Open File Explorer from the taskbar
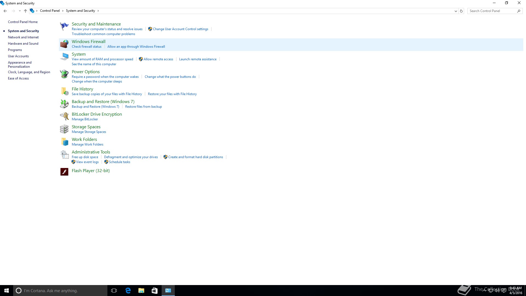This screenshot has width=526, height=296. pos(141,291)
